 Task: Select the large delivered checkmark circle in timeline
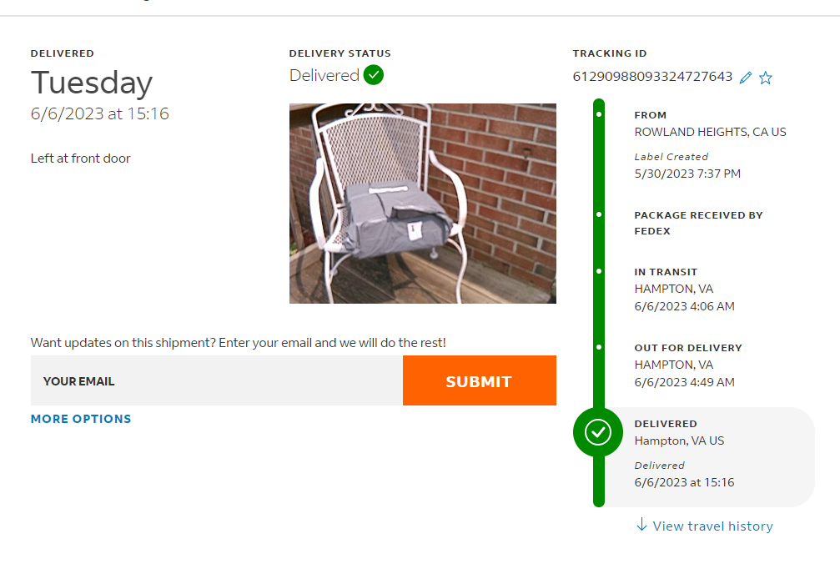pyautogui.click(x=598, y=432)
